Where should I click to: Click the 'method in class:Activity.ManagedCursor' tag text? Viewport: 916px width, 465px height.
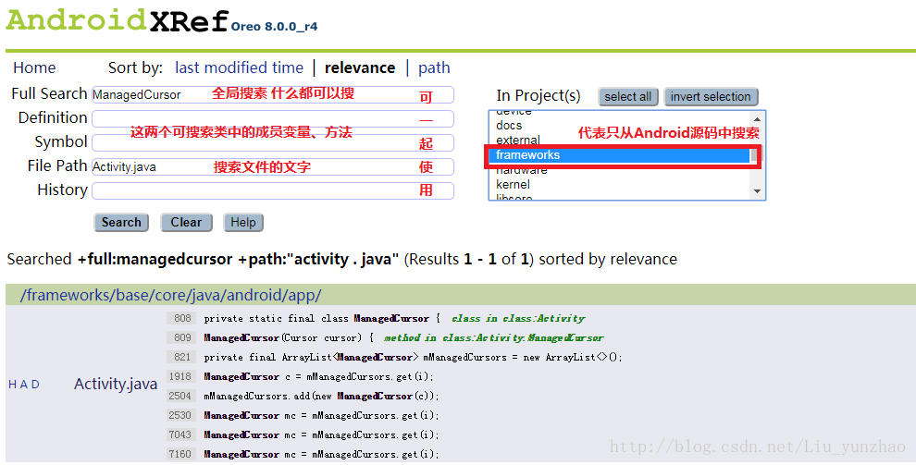coord(494,337)
